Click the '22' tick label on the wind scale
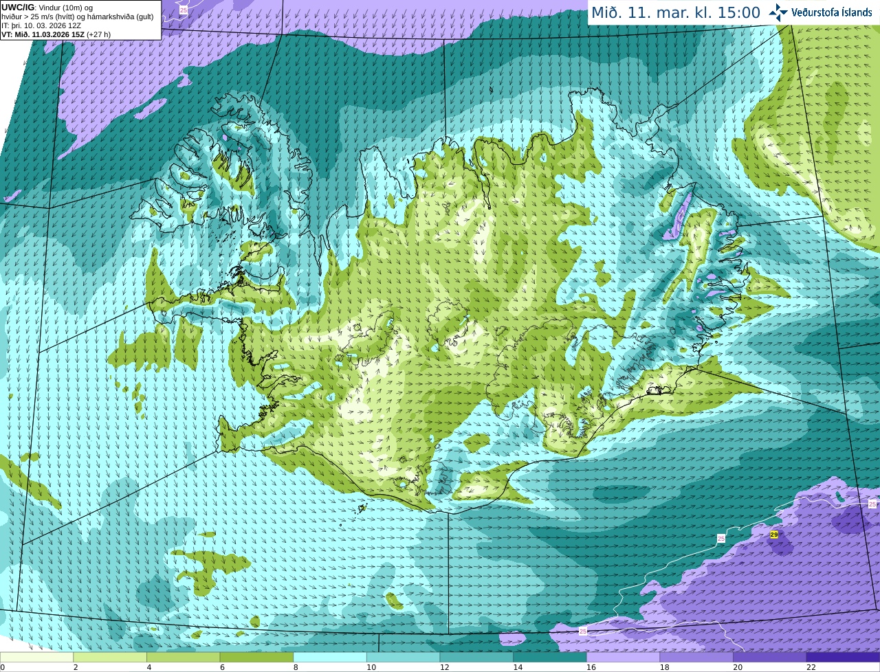The height and width of the screenshot is (672, 880). (x=811, y=667)
